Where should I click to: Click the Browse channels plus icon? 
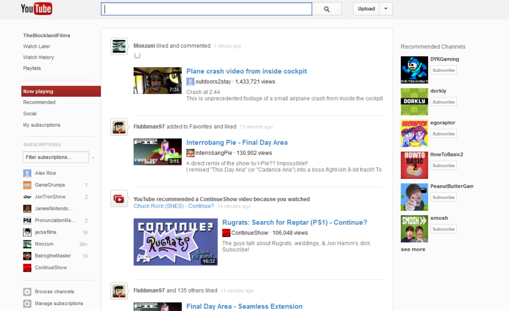(27, 292)
